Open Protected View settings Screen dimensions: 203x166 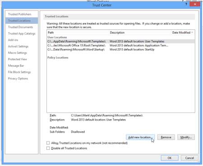[x=18, y=59]
